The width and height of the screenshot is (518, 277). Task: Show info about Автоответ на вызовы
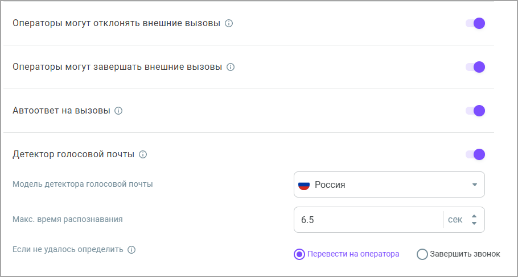coord(118,111)
